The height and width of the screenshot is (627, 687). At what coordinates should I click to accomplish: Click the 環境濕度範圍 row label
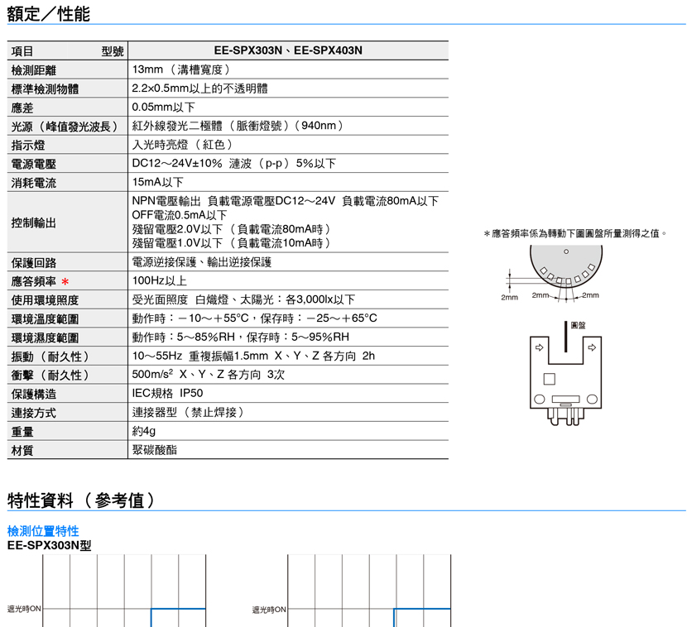click(45, 338)
